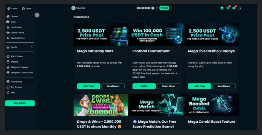This screenshot has width=262, height=135.
Task: Click the Slots icon in sidebar
Action: 8,22
